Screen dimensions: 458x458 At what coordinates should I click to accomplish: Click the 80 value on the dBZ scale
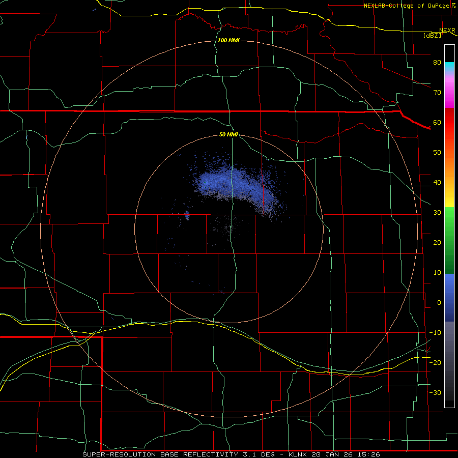[x=437, y=63]
